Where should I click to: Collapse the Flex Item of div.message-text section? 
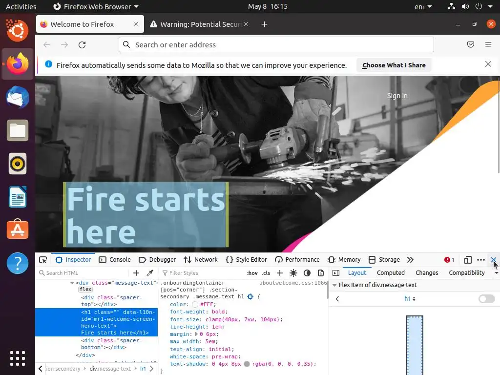(334, 285)
